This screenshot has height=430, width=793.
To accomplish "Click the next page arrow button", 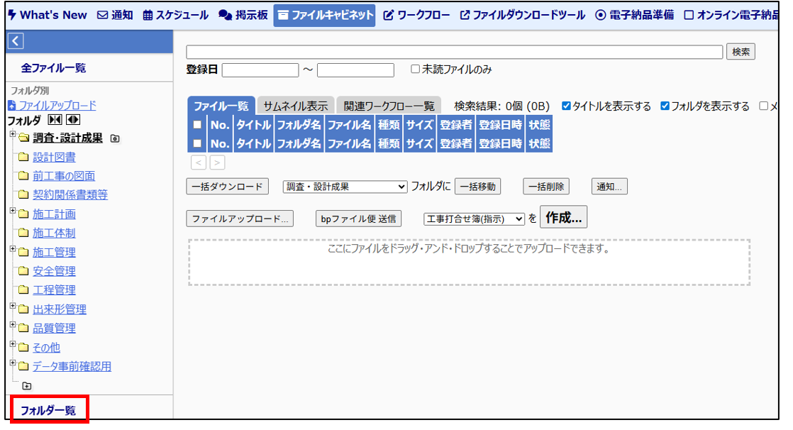I will click(x=217, y=162).
